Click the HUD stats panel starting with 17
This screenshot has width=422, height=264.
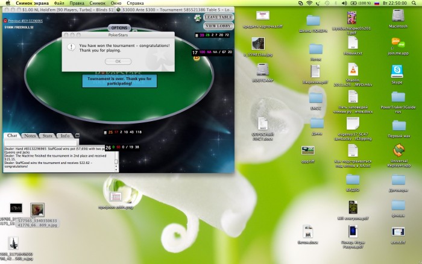coord(212,52)
